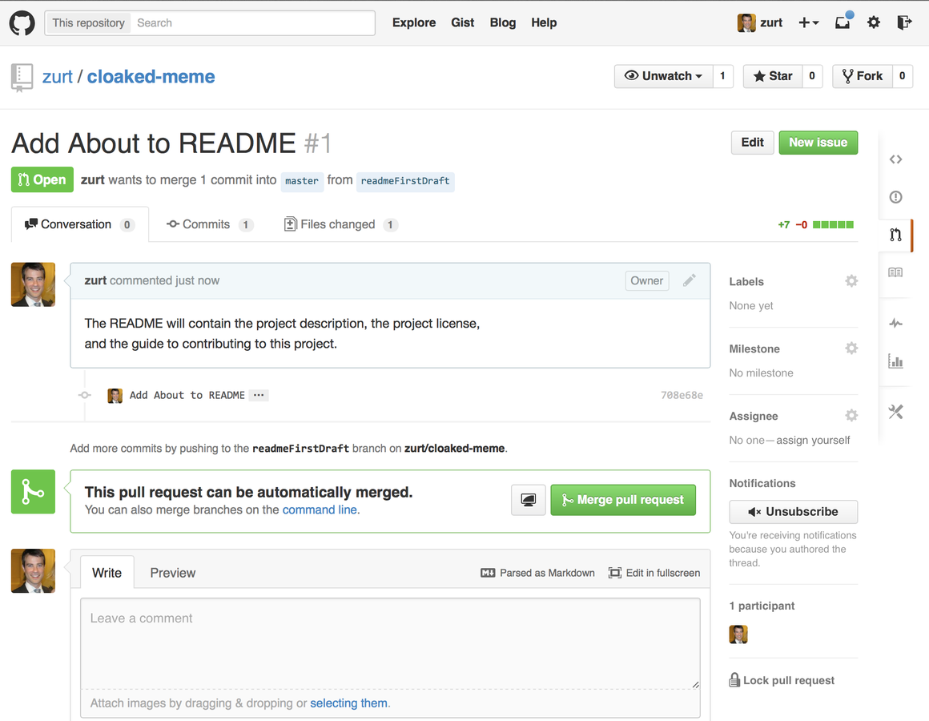The width and height of the screenshot is (929, 721).
Task: Click the Merge pull request button
Action: (x=623, y=500)
